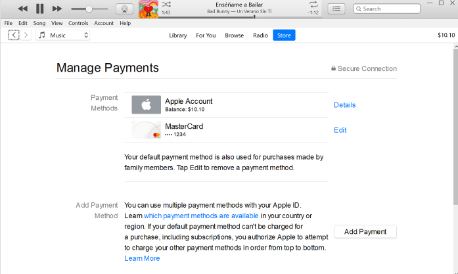Click the MasterCard card image
The height and width of the screenshot is (274, 458).
(x=146, y=129)
